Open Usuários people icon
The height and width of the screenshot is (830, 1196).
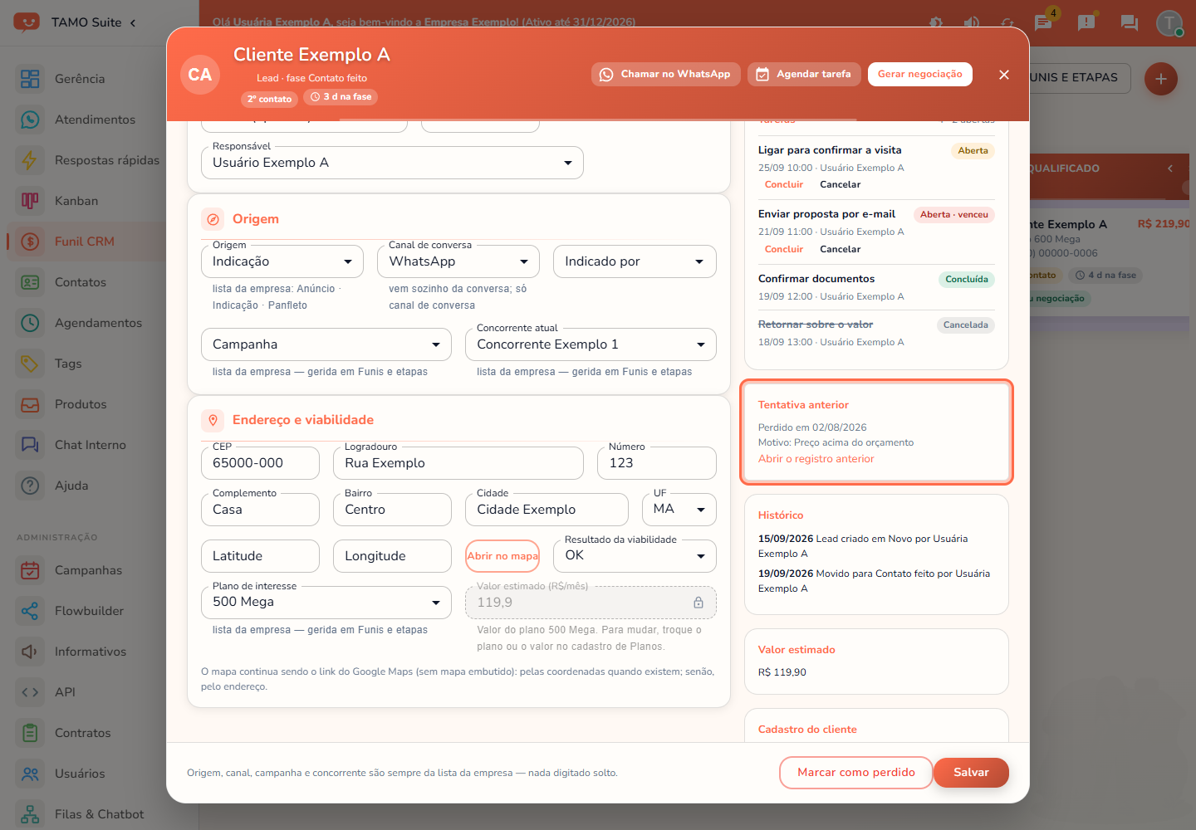(x=30, y=774)
